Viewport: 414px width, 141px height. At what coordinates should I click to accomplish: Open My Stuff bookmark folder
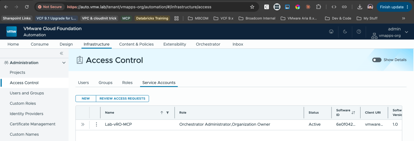367,18
